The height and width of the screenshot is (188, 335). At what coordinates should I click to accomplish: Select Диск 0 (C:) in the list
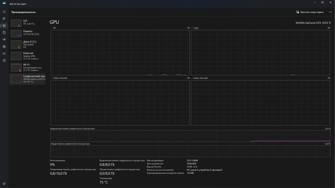27,44
